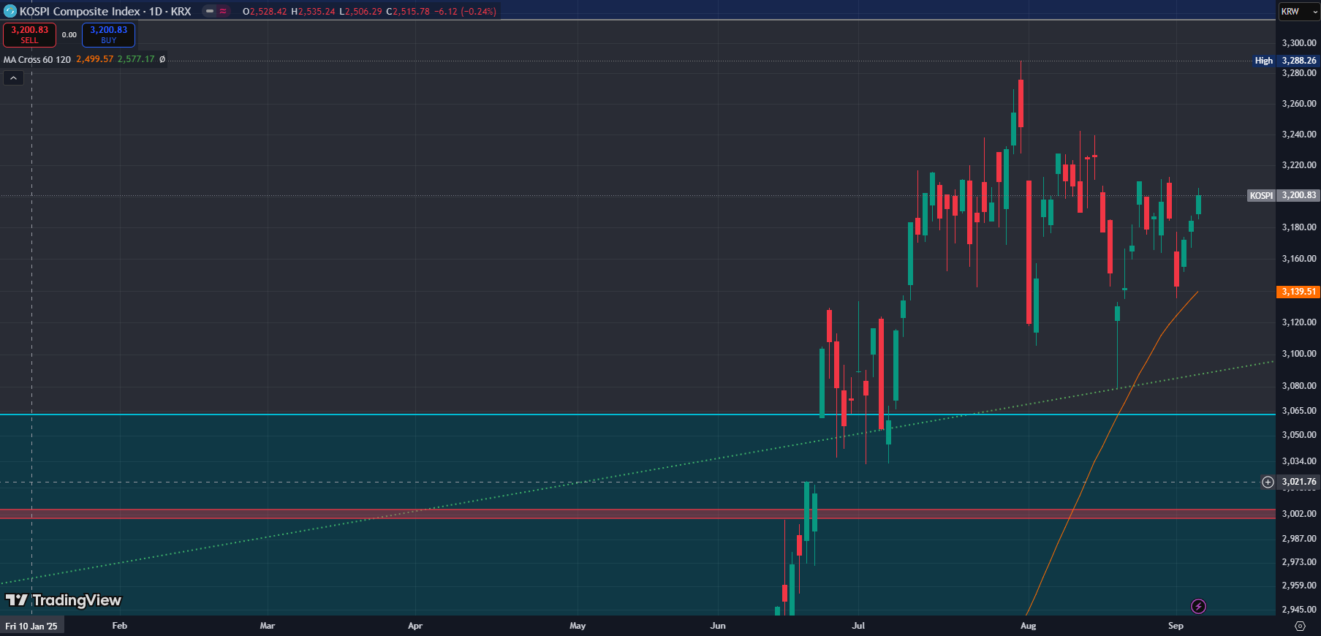Image resolution: width=1321 pixels, height=636 pixels.
Task: Collapse the indicator legend with chevron arrow
Action: coord(13,77)
